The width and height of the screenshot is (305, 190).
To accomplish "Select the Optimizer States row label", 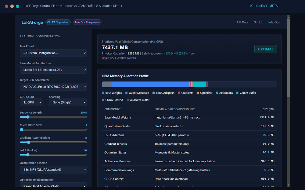I will pos(115,152).
